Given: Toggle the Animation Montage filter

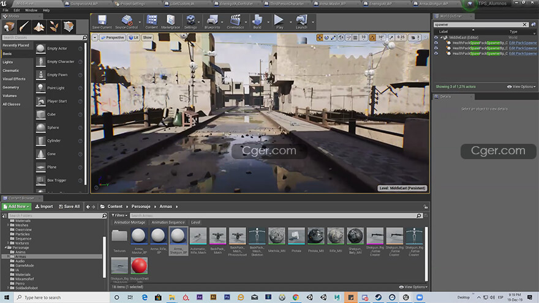Looking at the screenshot, I should (129, 222).
